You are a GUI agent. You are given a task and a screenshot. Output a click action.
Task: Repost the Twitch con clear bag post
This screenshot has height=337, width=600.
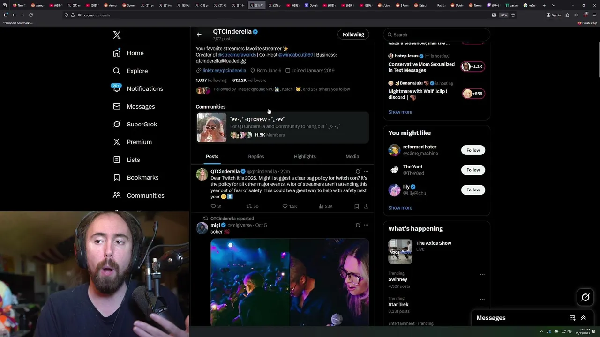[249, 206]
